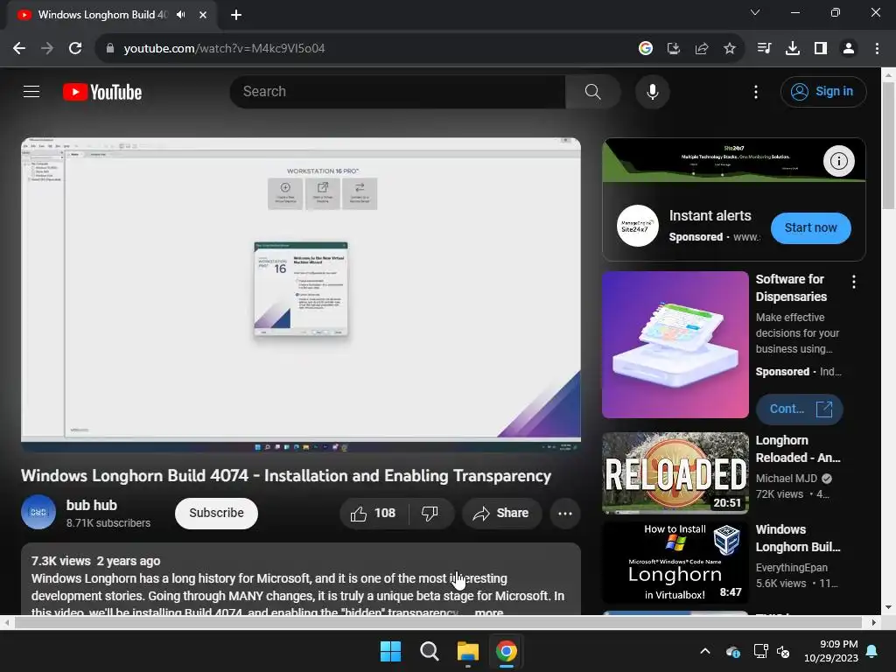Open the notification bell in taskbar
Image resolution: width=896 pixels, height=672 pixels.
[872, 651]
